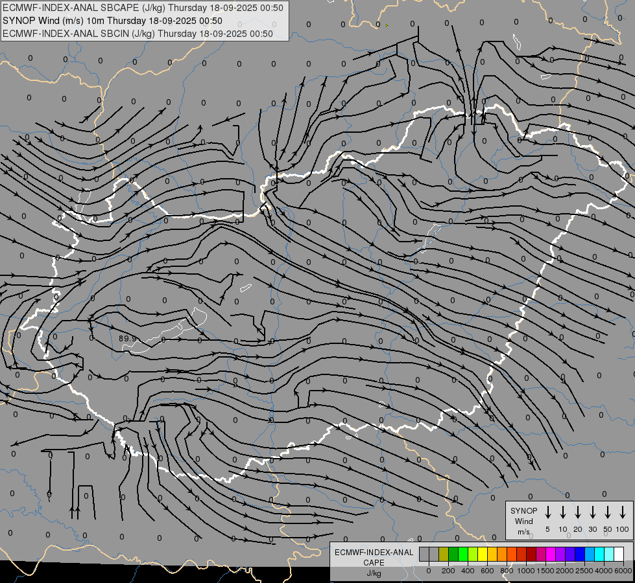Click the 400 tick label on CAPE scale

(x=468, y=571)
